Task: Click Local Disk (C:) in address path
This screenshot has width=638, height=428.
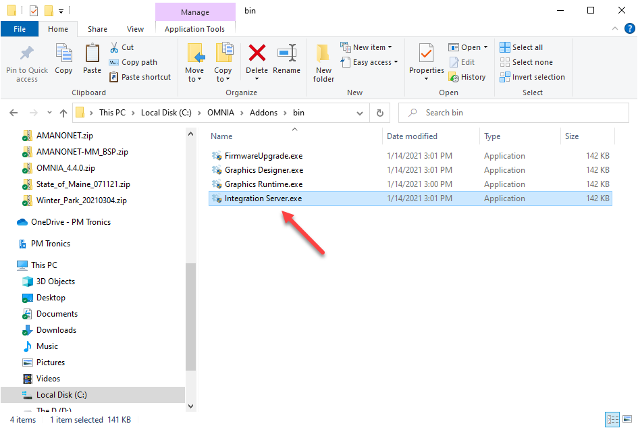Action: (x=166, y=113)
